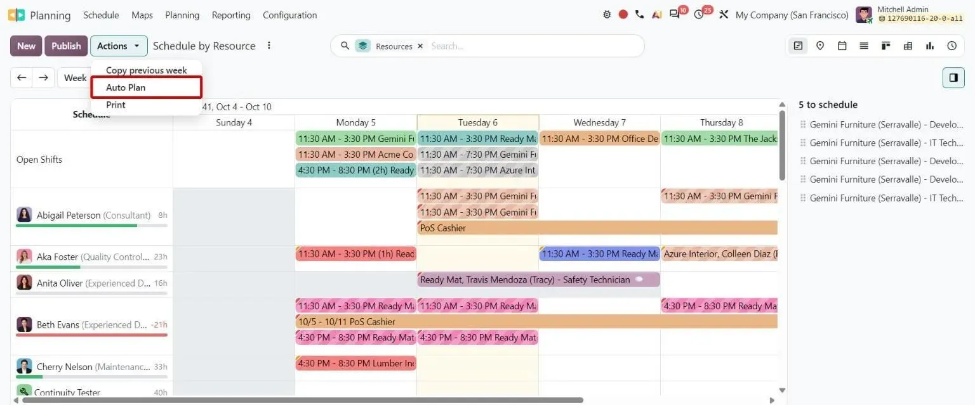
Task: Click the Resources group-by layers icon
Action: 362,46
